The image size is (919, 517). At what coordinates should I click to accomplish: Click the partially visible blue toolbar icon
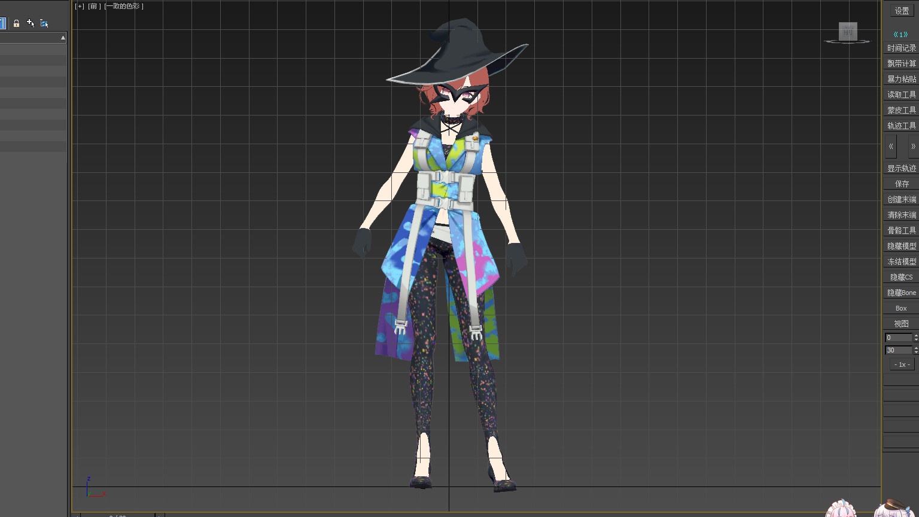click(x=2, y=23)
